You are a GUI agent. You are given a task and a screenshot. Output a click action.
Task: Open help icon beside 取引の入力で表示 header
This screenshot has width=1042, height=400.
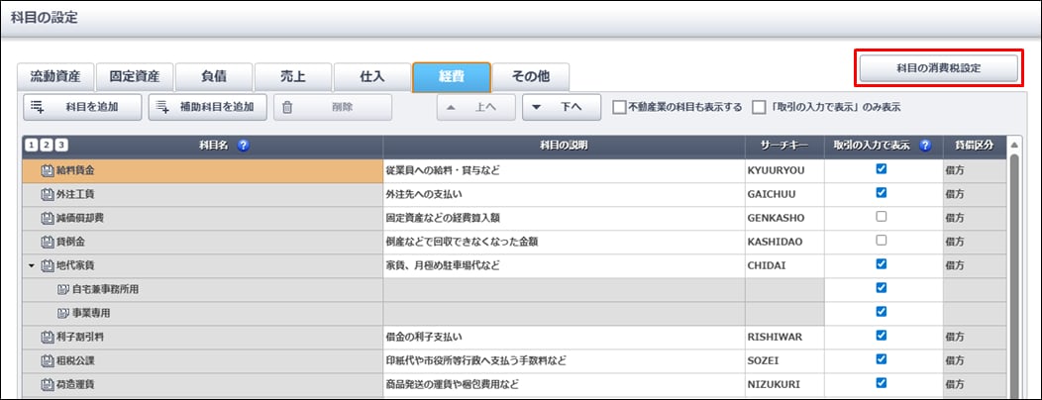[925, 147]
